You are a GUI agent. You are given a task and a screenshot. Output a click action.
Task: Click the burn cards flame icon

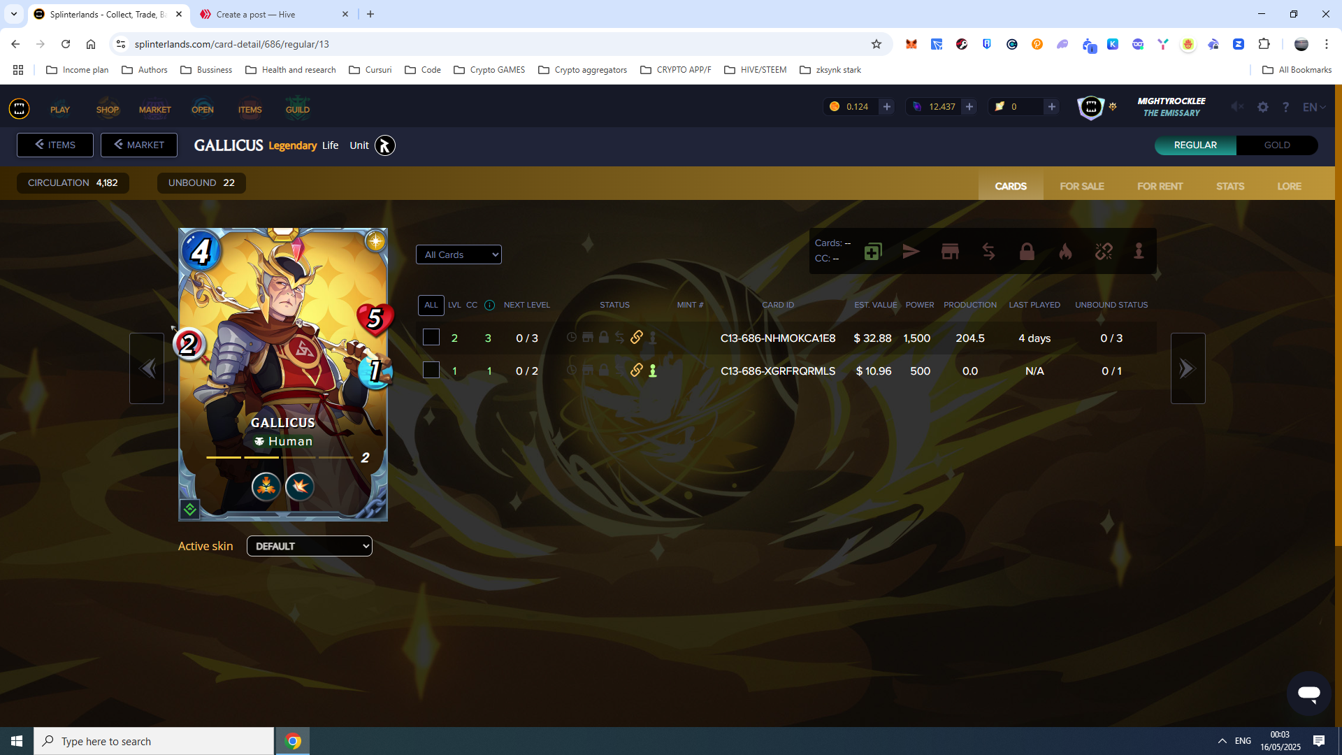pos(1065,252)
